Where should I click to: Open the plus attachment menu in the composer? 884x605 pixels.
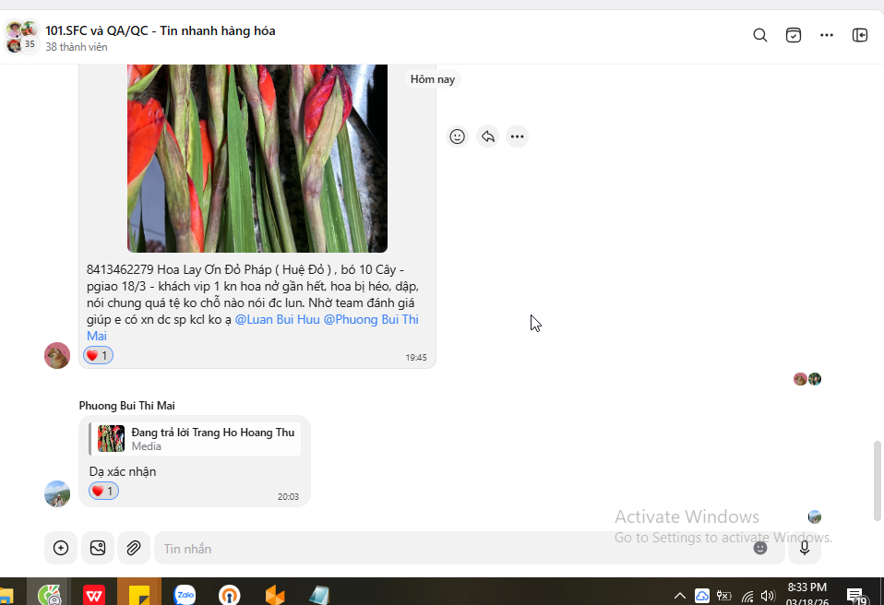tap(61, 548)
